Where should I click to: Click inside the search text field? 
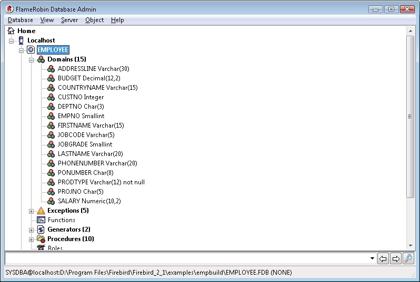(187, 258)
